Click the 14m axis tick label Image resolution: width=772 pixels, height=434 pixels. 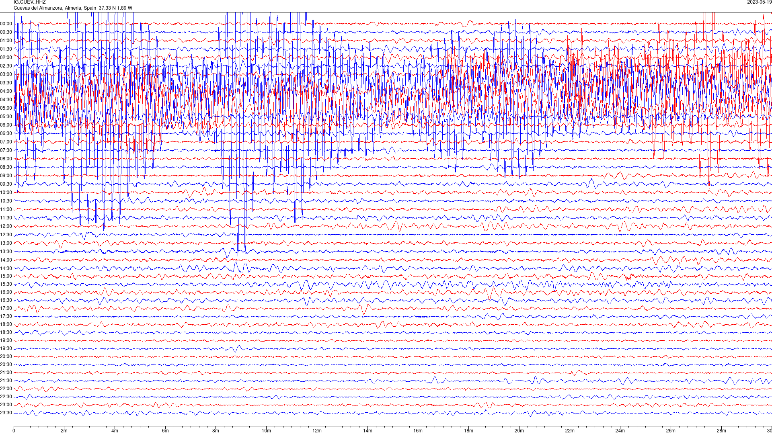point(368,431)
